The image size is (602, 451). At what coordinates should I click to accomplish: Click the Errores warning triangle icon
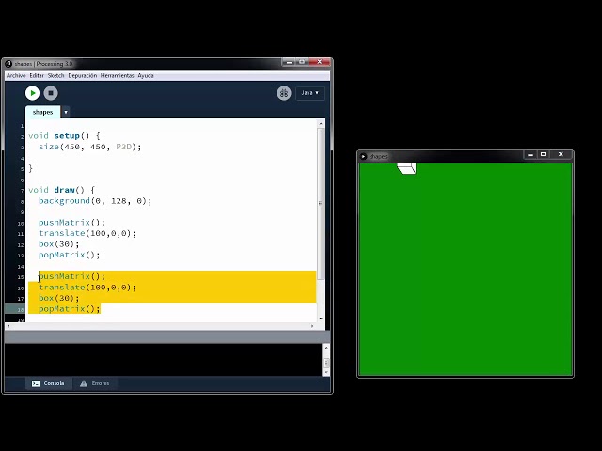pos(84,383)
